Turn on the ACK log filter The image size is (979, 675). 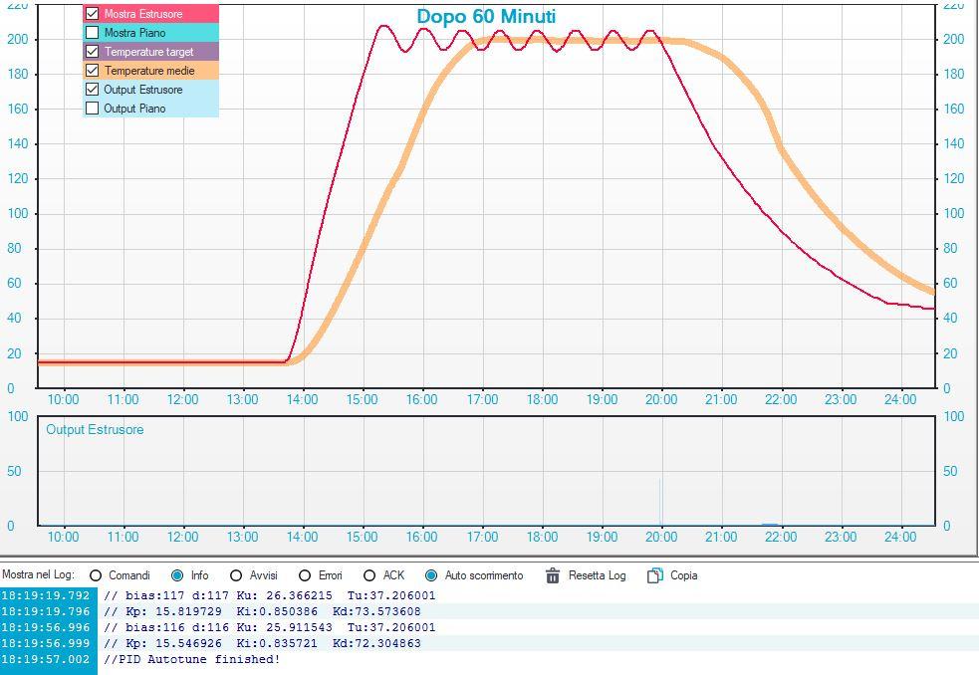click(x=369, y=575)
